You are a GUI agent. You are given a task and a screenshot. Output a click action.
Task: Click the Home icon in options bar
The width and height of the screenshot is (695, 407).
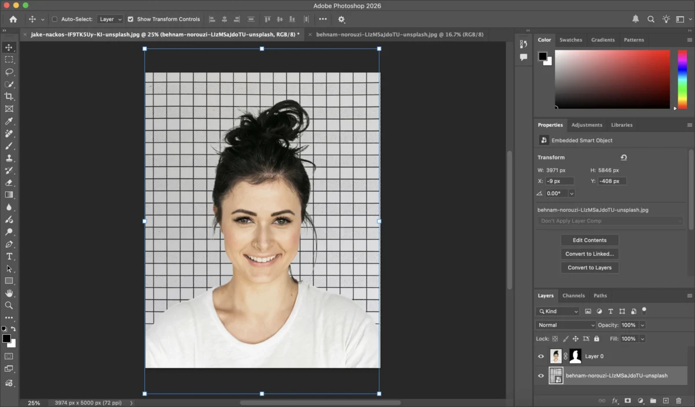coord(13,19)
